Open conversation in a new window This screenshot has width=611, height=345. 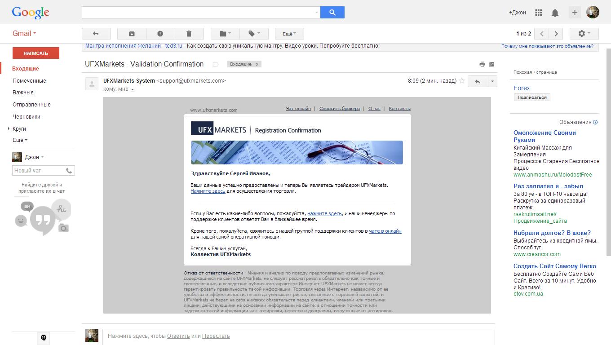click(492, 64)
